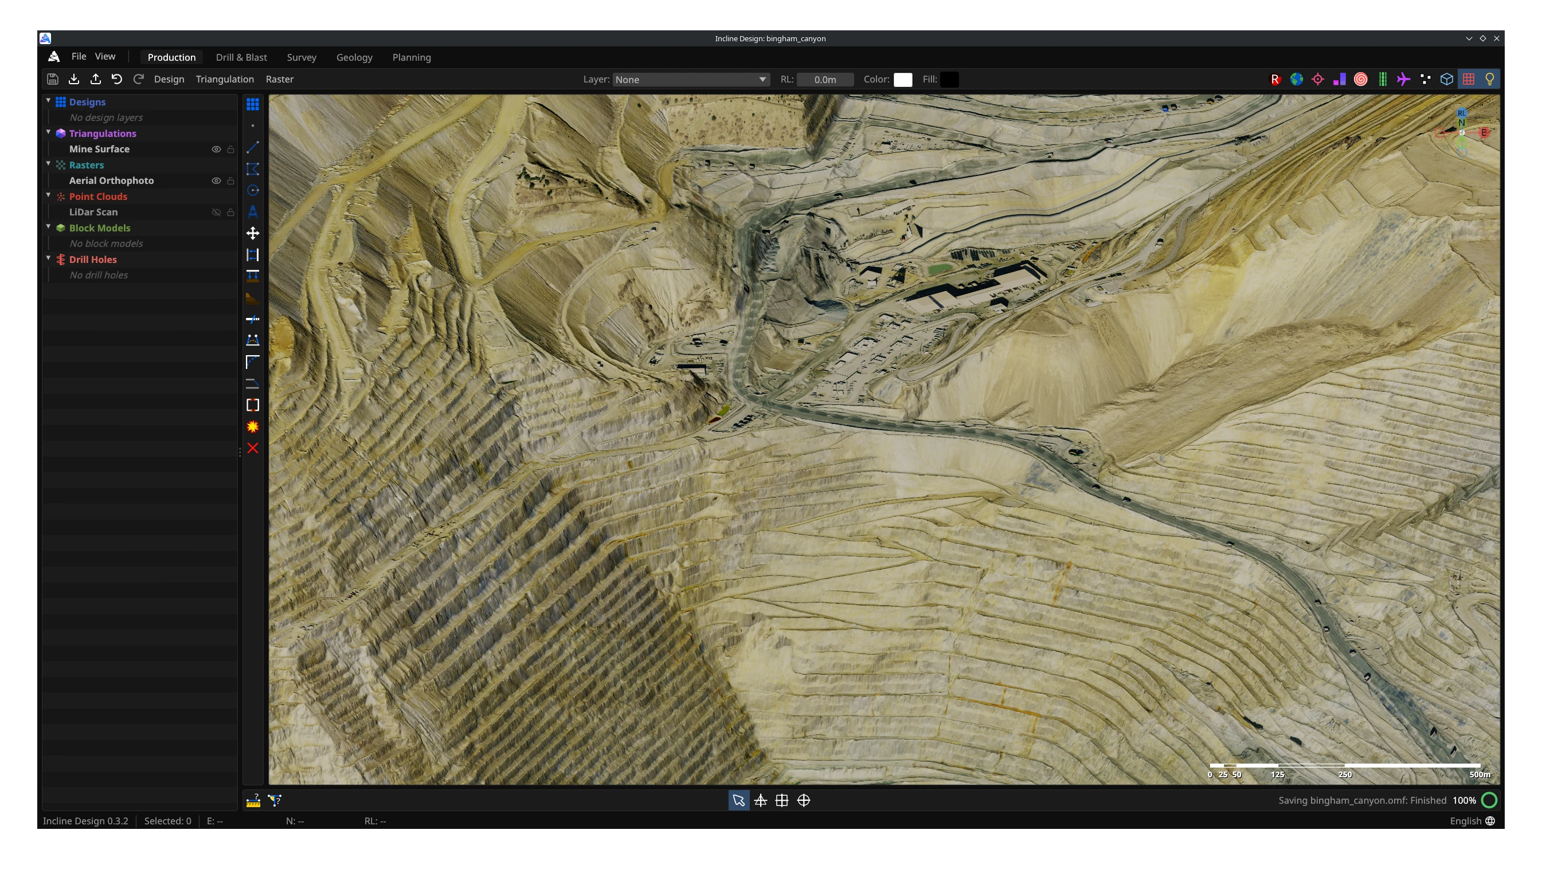Toggle the red grid display button
The image size is (1542, 873).
tap(1468, 79)
